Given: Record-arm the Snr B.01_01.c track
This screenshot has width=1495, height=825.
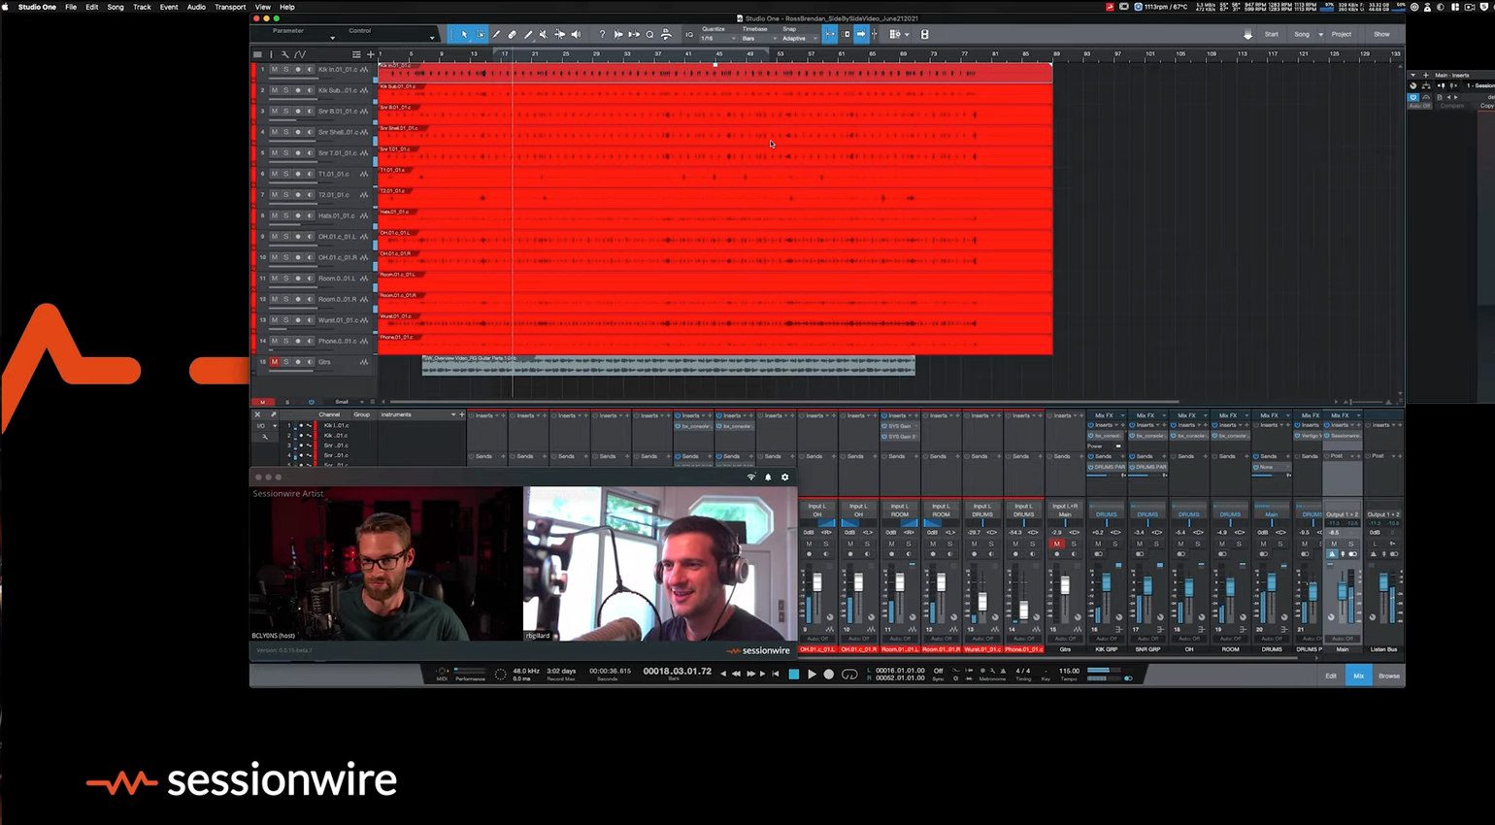Looking at the screenshot, I should pos(298,112).
